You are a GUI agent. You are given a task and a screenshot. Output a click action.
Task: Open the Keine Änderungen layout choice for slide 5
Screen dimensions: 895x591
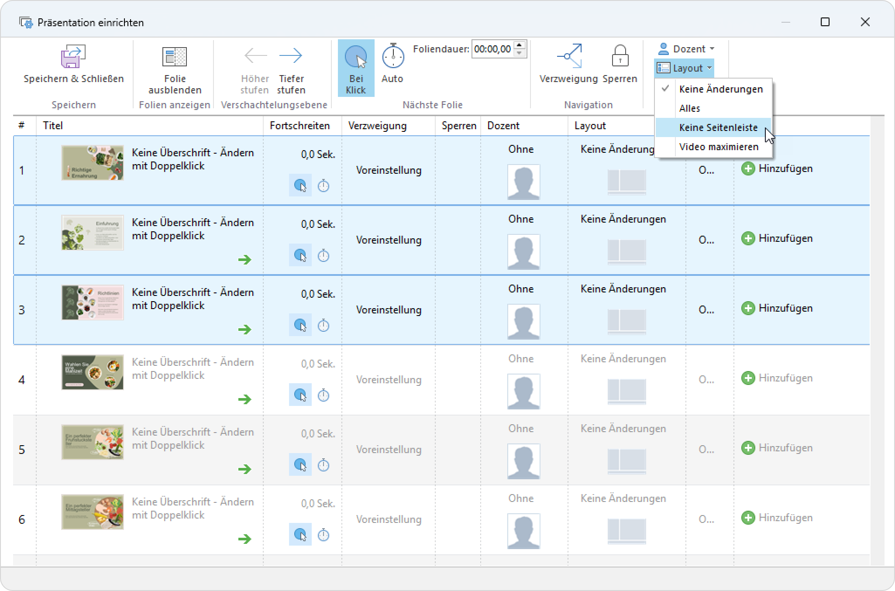(623, 429)
